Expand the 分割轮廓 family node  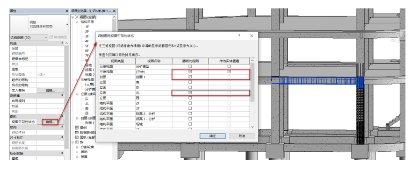(77, 147)
